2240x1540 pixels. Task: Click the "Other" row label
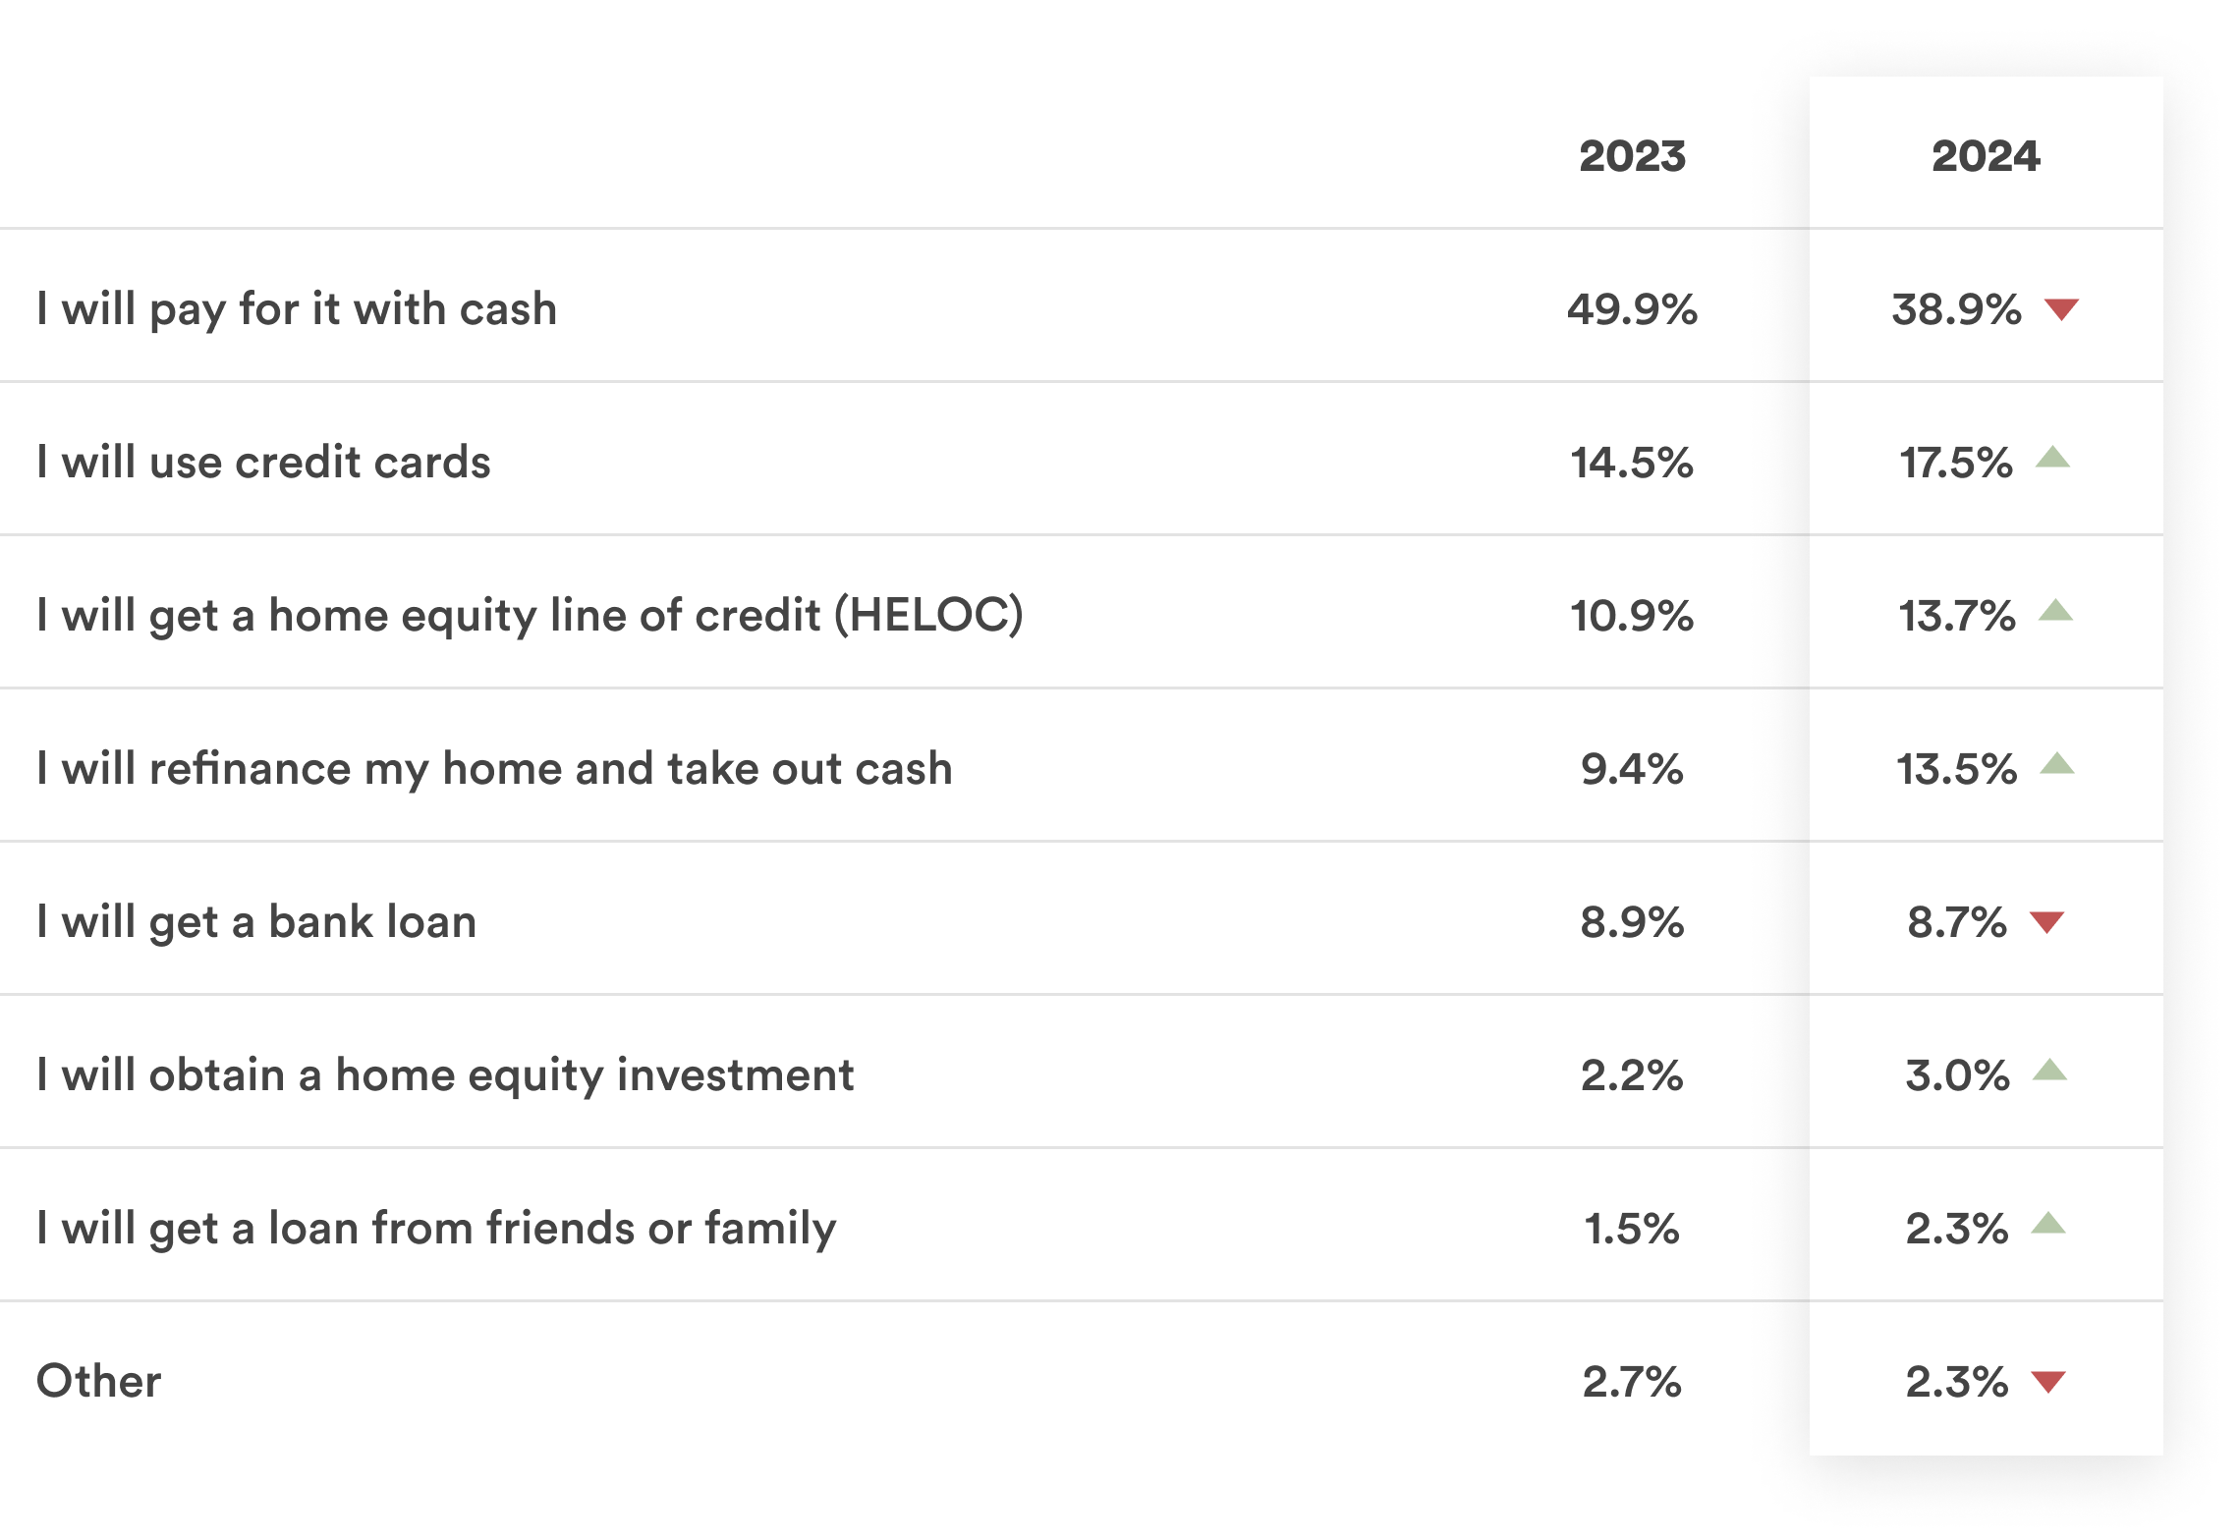(98, 1382)
